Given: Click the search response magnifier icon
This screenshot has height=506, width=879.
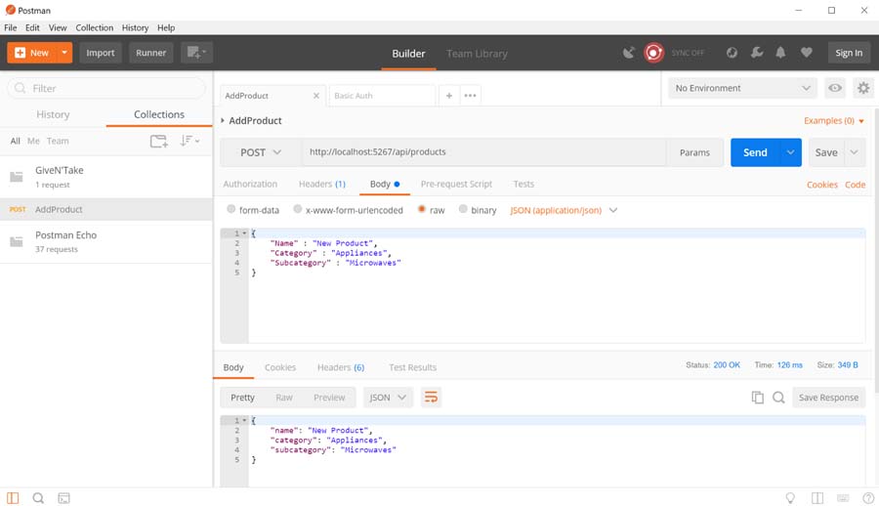Looking at the screenshot, I should [778, 398].
